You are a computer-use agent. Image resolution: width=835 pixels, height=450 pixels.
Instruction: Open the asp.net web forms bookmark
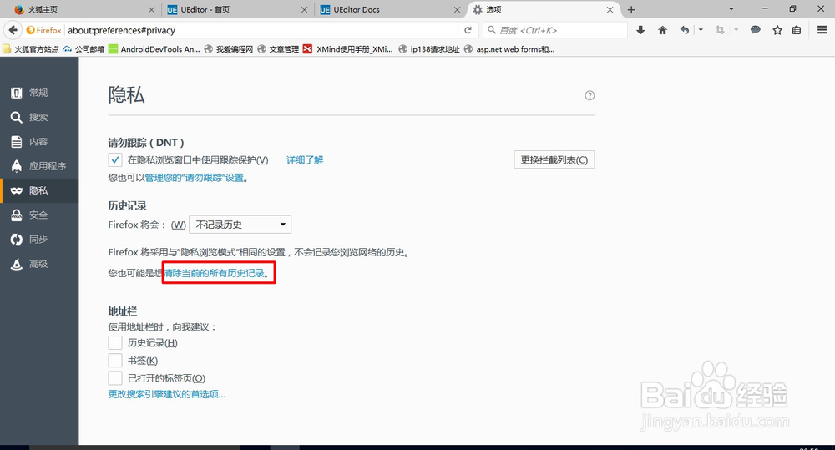click(509, 49)
